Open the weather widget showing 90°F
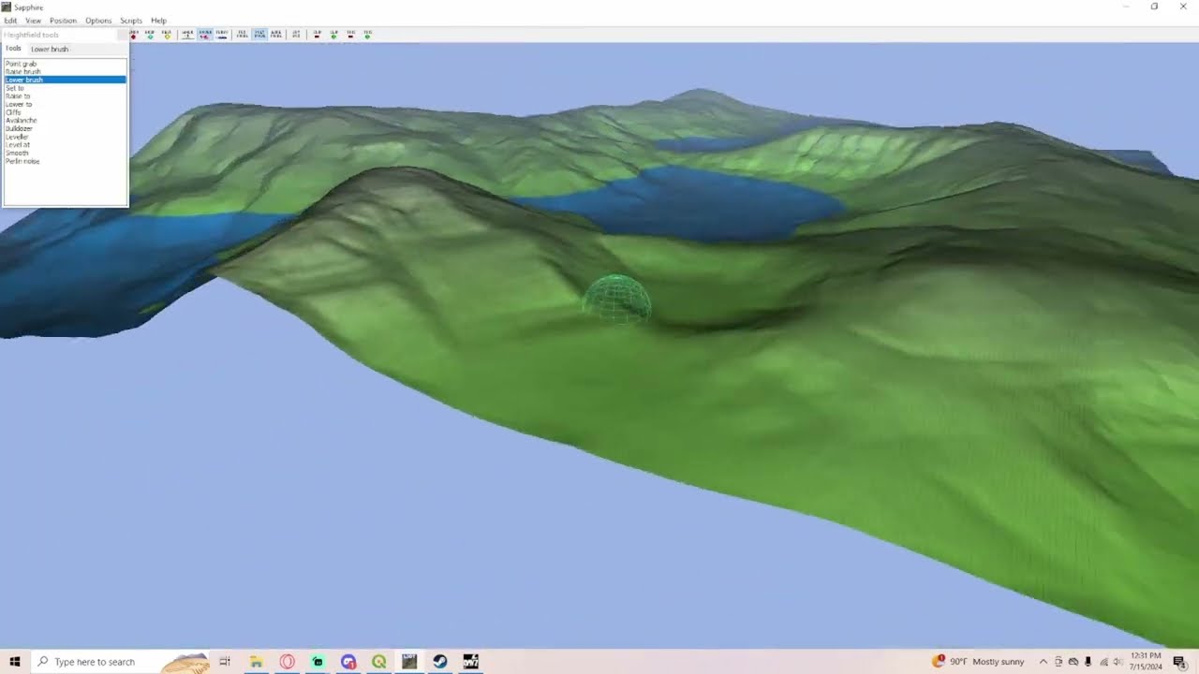The height and width of the screenshot is (674, 1199). pos(978,662)
